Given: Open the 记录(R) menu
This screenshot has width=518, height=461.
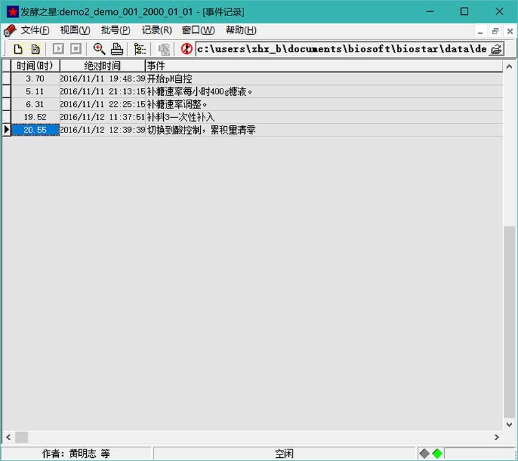Looking at the screenshot, I should 157,30.
